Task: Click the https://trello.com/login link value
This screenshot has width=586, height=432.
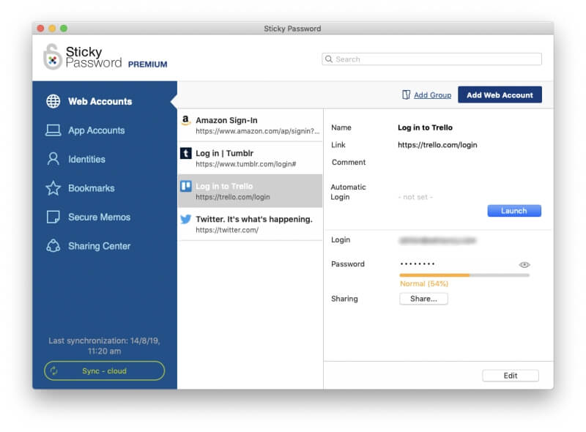Action: [x=437, y=145]
